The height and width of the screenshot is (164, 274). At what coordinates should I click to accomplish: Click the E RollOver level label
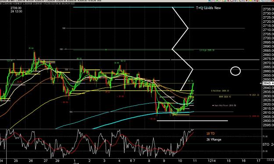220,91
